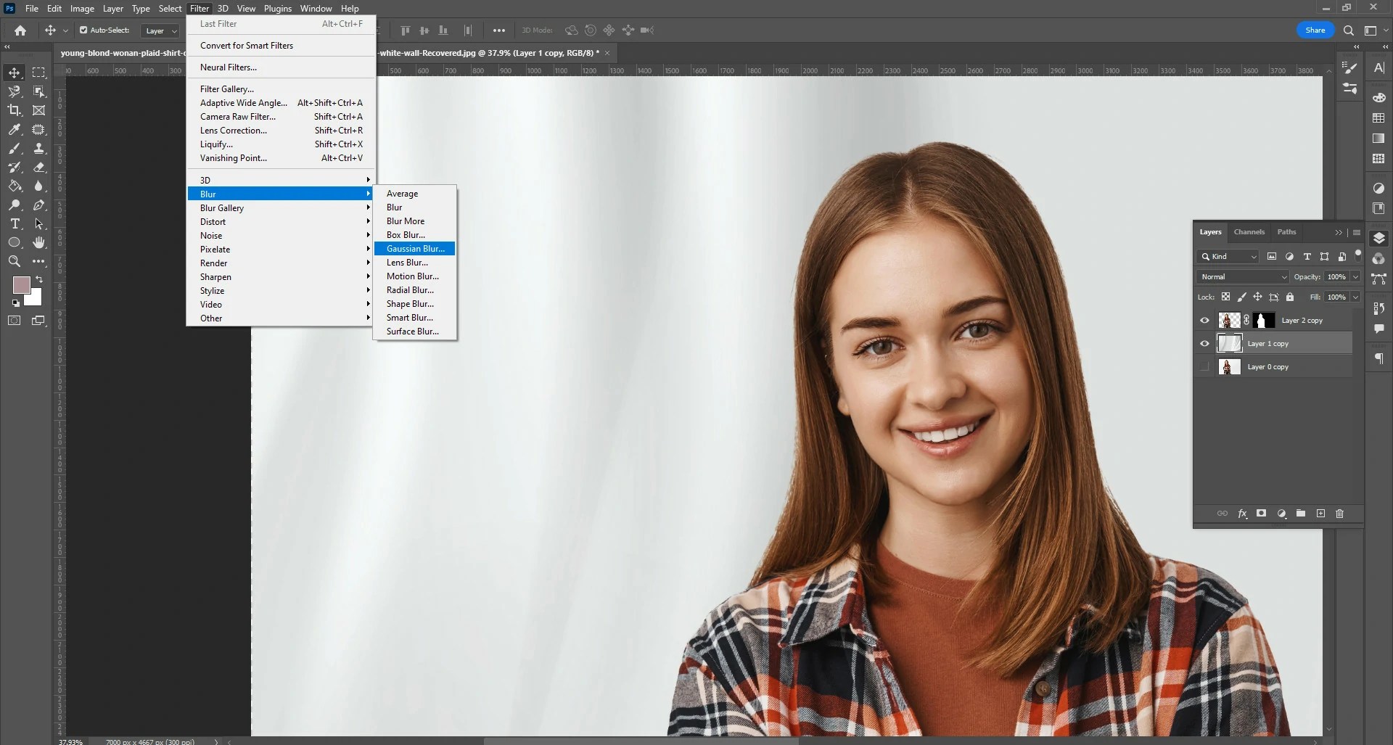
Task: Select the Crop tool
Action: [15, 110]
